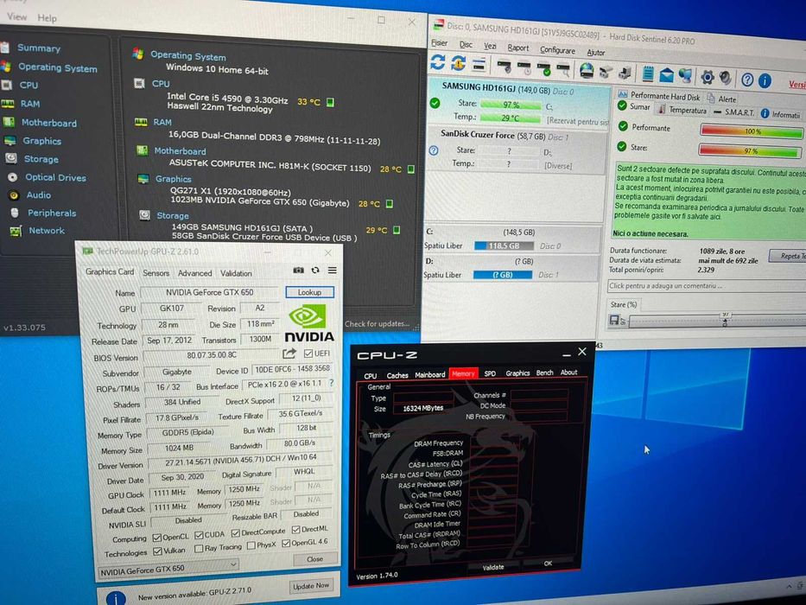
Task: Toggle the Ray Tracing checkbox
Action: pos(199,549)
